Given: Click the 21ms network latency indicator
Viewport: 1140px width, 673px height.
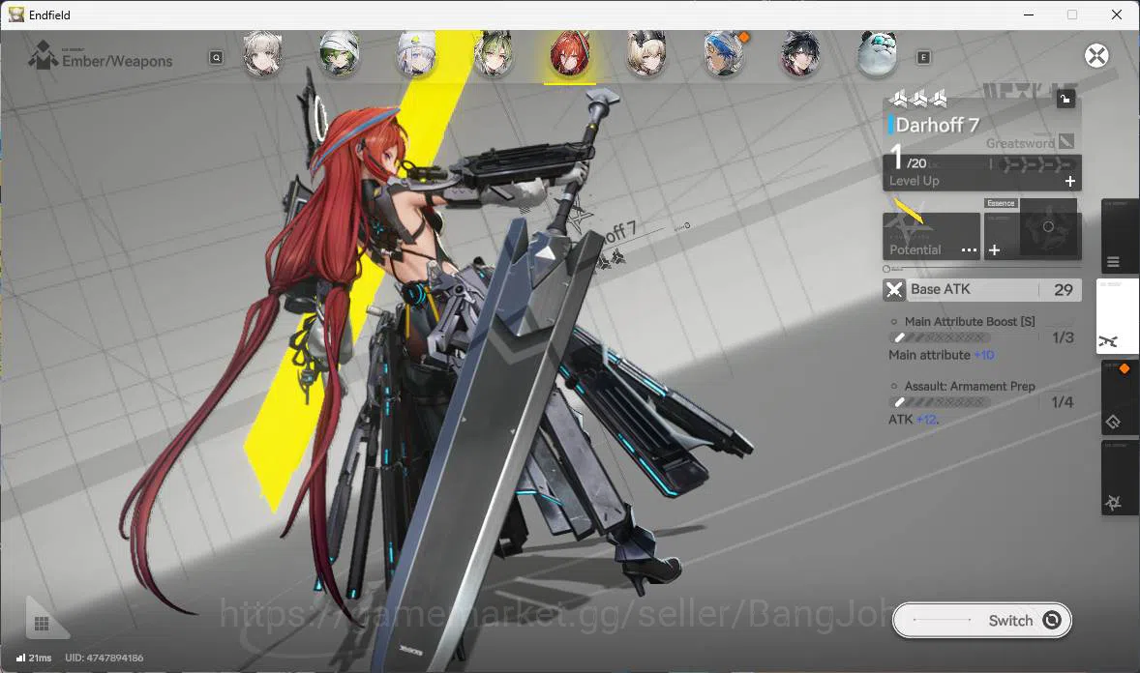Looking at the screenshot, I should [x=34, y=658].
